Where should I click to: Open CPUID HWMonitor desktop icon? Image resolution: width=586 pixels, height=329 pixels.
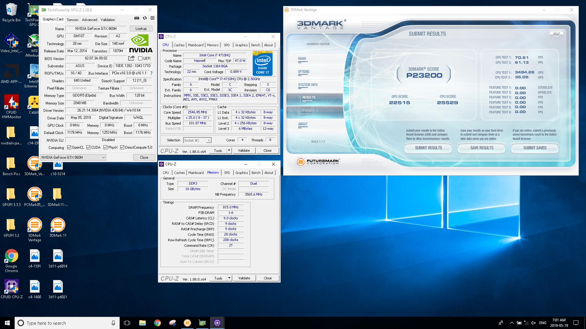pos(11,106)
